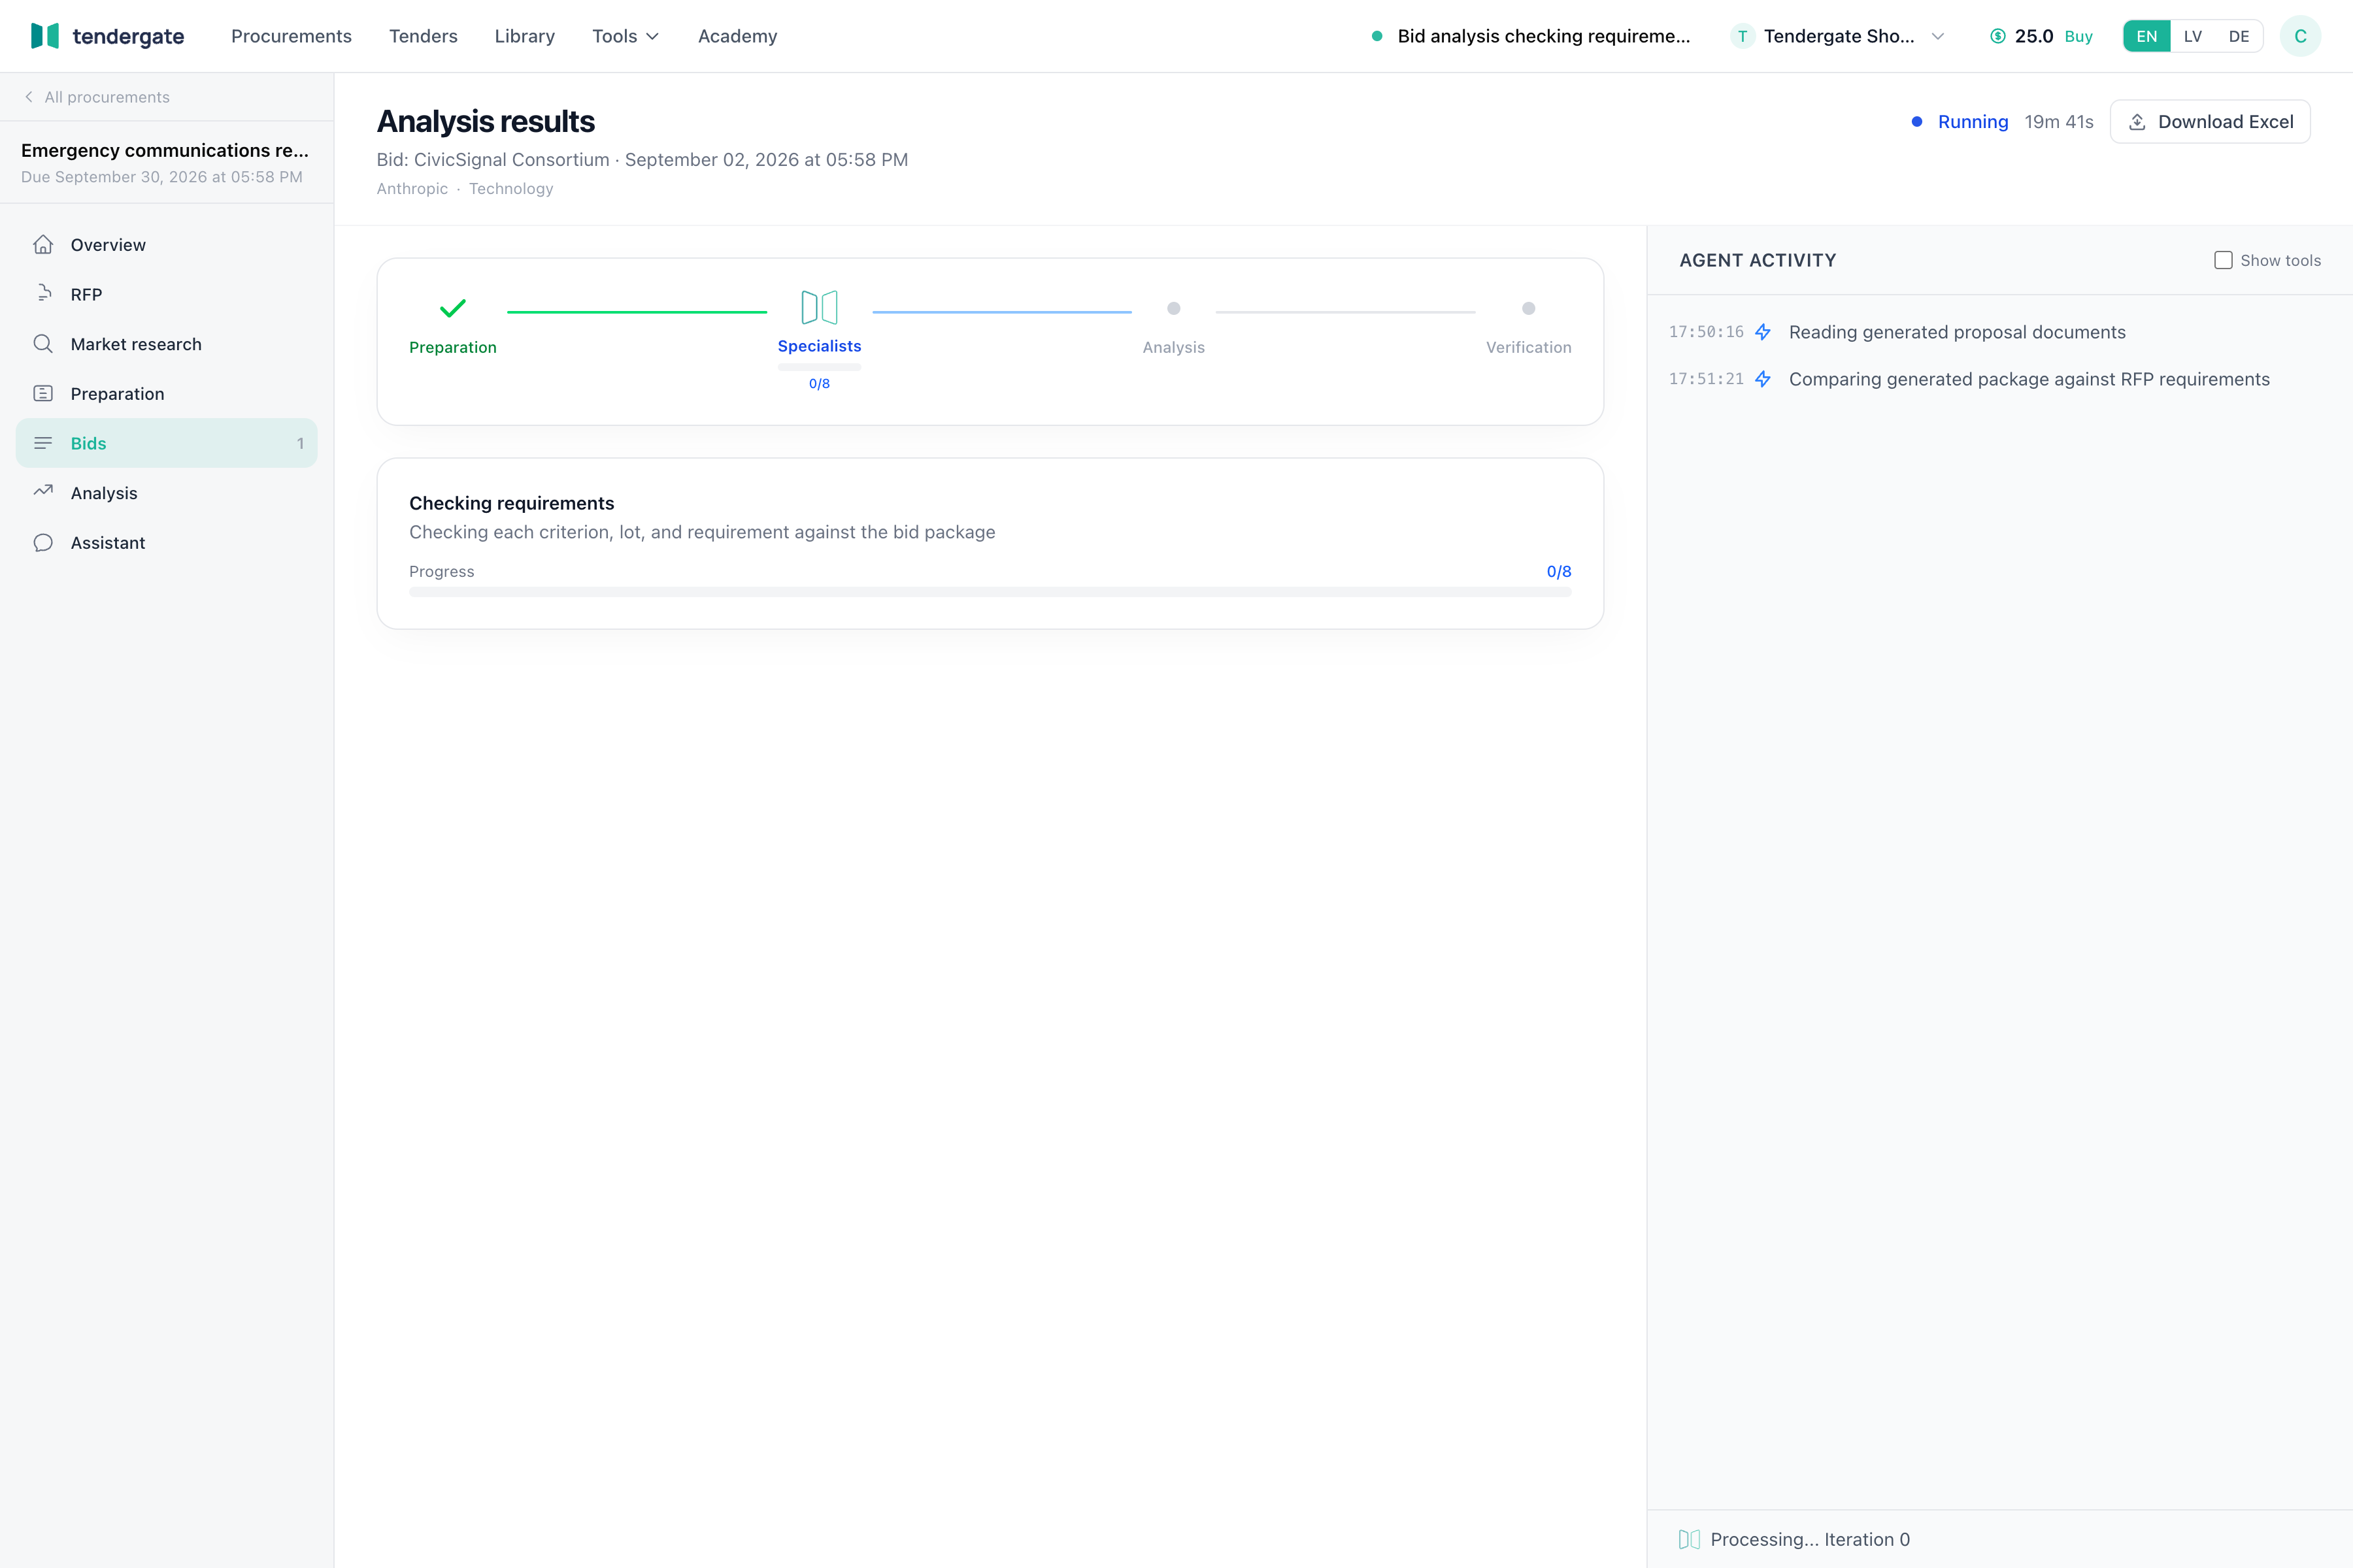The width and height of the screenshot is (2353, 1568).
Task: Click the Assistant chat bubble icon
Action: [x=43, y=542]
